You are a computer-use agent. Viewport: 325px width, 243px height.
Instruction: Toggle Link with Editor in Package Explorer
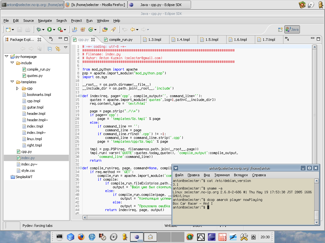pyautogui.click(x=58, y=49)
